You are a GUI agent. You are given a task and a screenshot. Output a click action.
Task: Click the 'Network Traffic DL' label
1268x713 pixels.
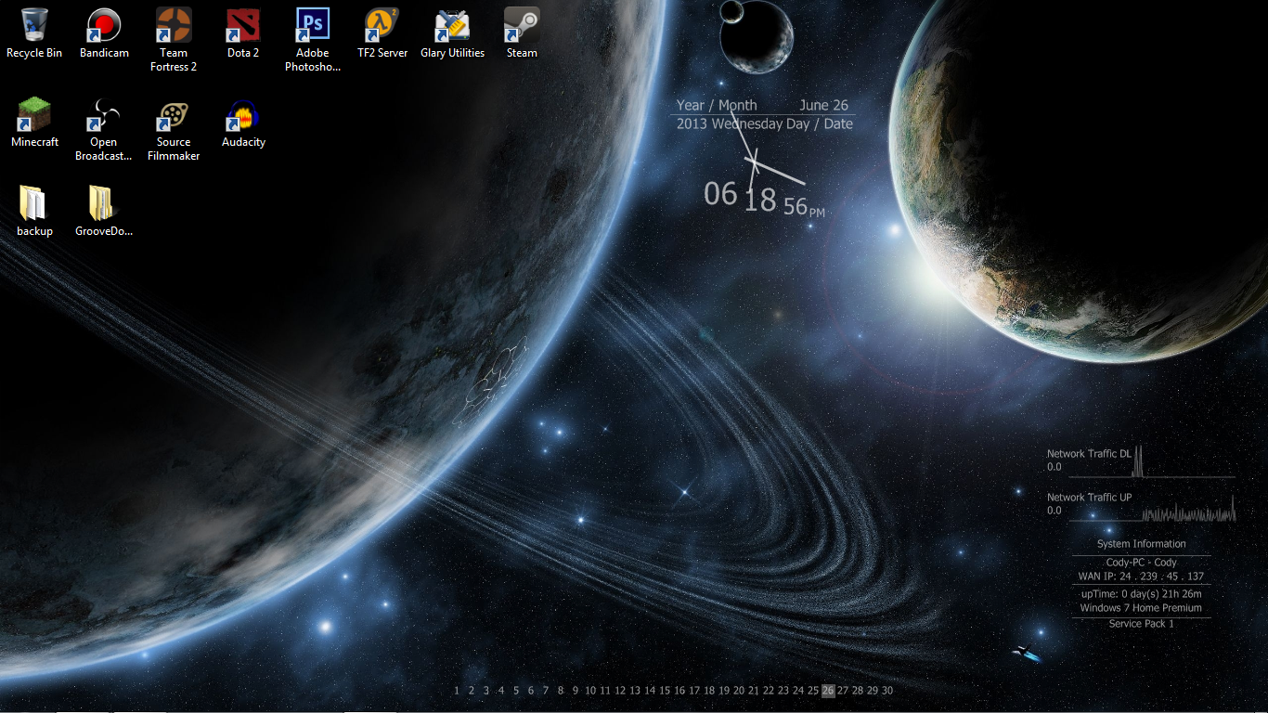pyautogui.click(x=1089, y=454)
